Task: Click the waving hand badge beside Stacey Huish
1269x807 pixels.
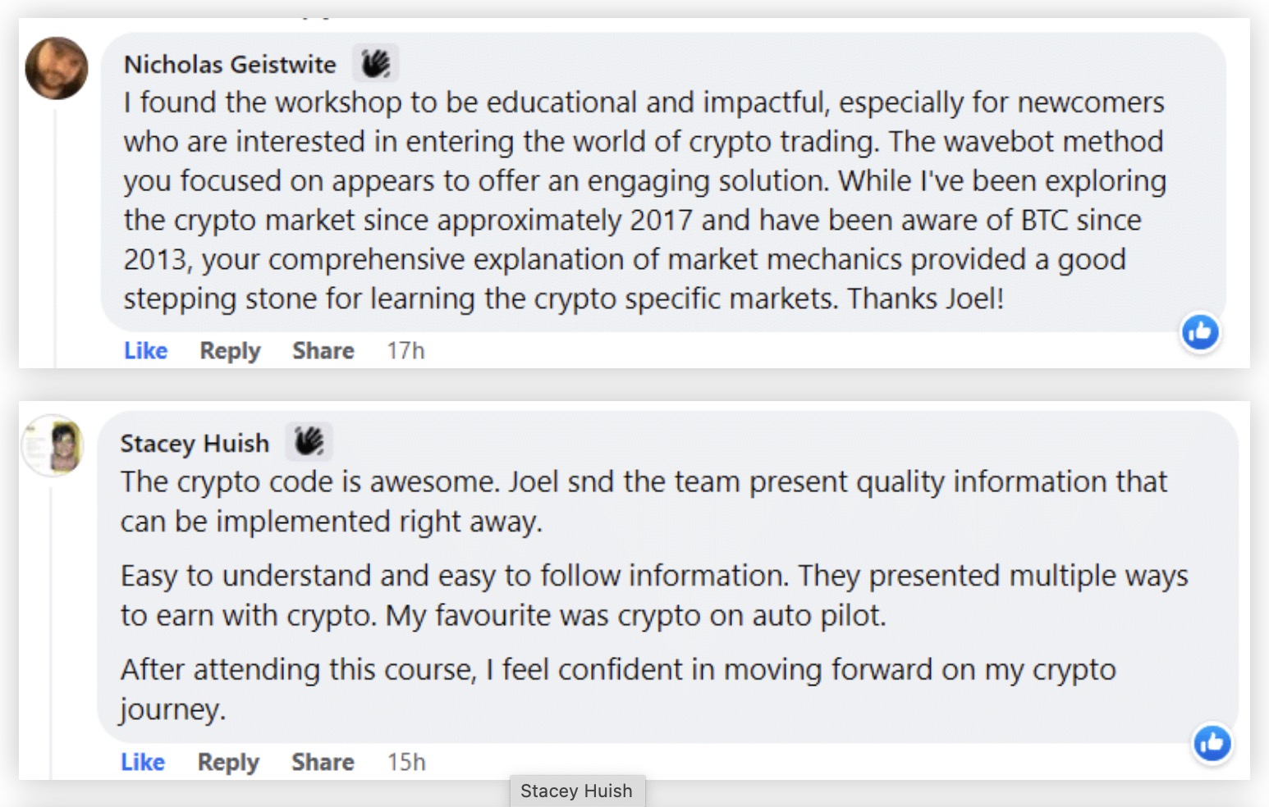Action: (x=309, y=442)
